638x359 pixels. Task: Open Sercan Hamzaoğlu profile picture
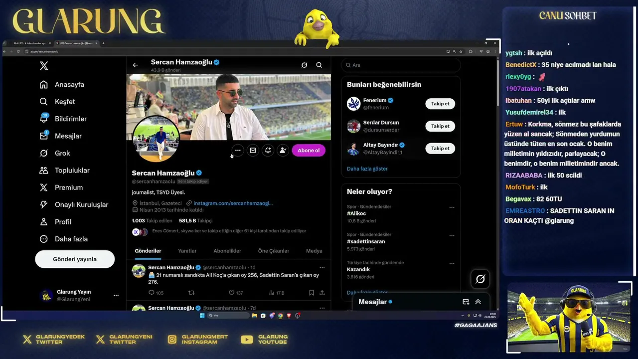click(157, 139)
